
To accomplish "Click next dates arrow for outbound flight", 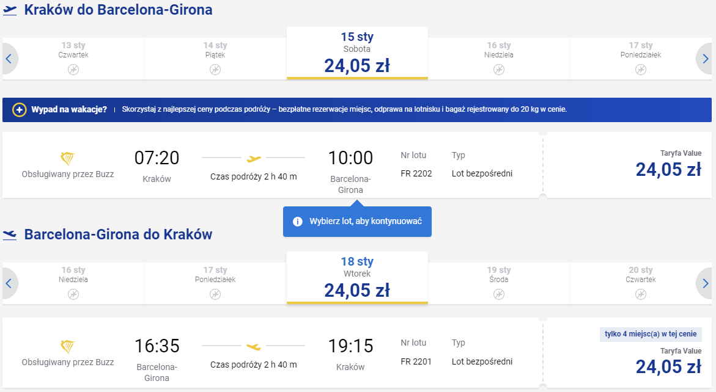I will (705, 59).
